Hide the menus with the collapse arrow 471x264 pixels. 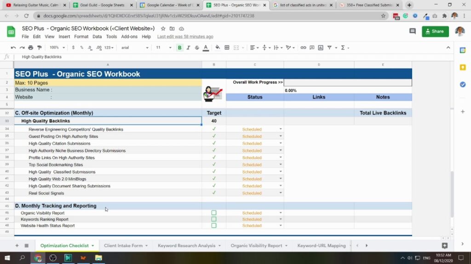[448, 48]
